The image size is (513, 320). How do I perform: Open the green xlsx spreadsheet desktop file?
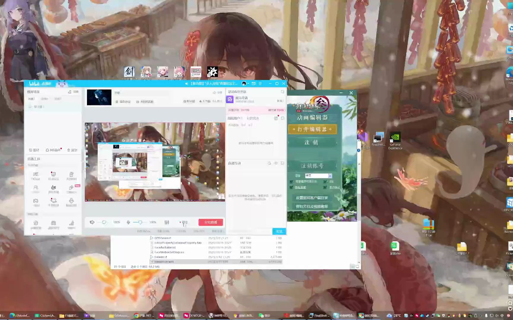(x=395, y=248)
